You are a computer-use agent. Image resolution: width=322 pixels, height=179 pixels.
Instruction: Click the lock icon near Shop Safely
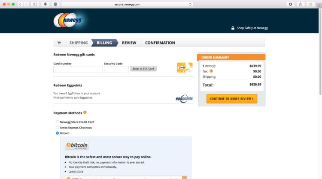click(x=233, y=28)
